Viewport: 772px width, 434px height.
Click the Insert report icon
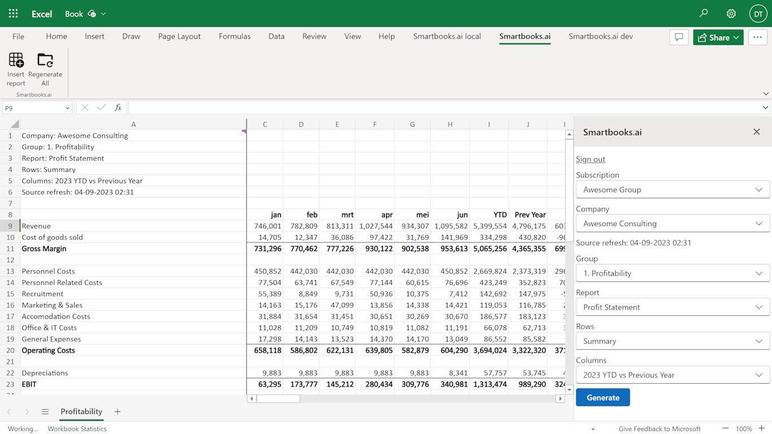coord(16,60)
